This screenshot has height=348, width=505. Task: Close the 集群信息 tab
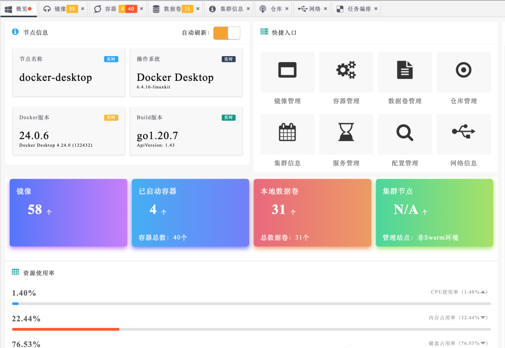pos(248,9)
